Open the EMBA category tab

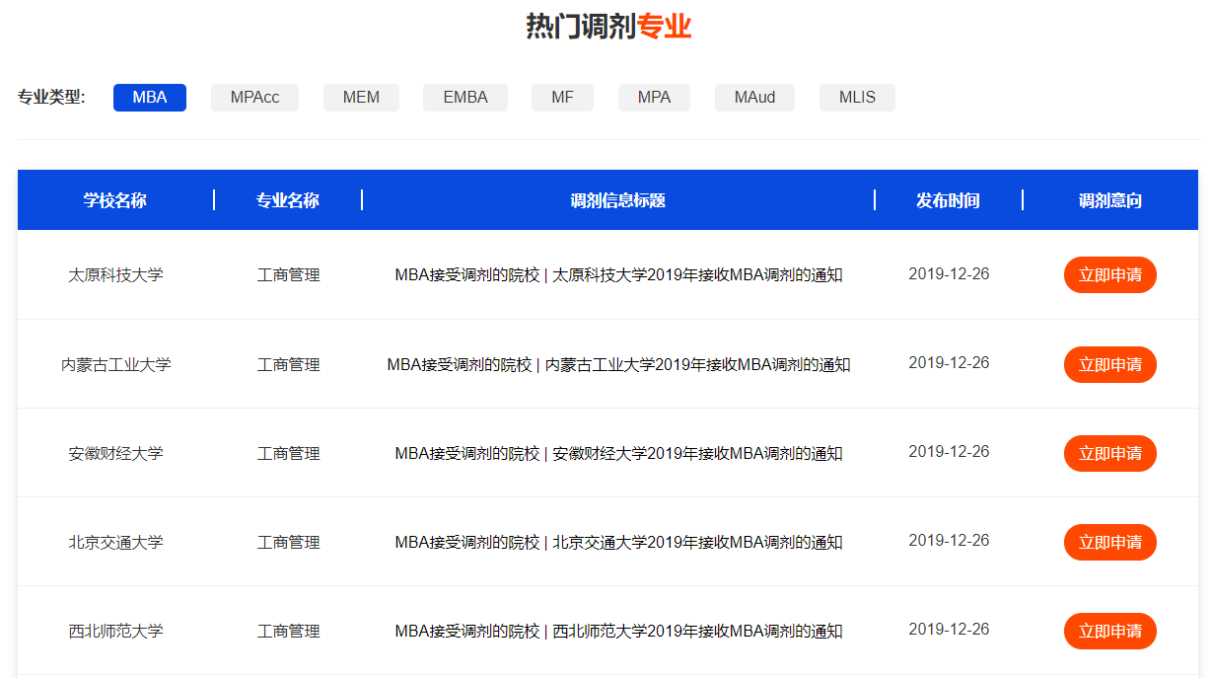465,98
